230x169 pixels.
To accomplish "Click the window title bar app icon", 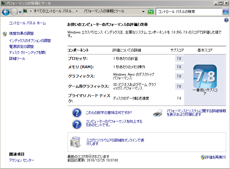I will (x=3, y=3).
